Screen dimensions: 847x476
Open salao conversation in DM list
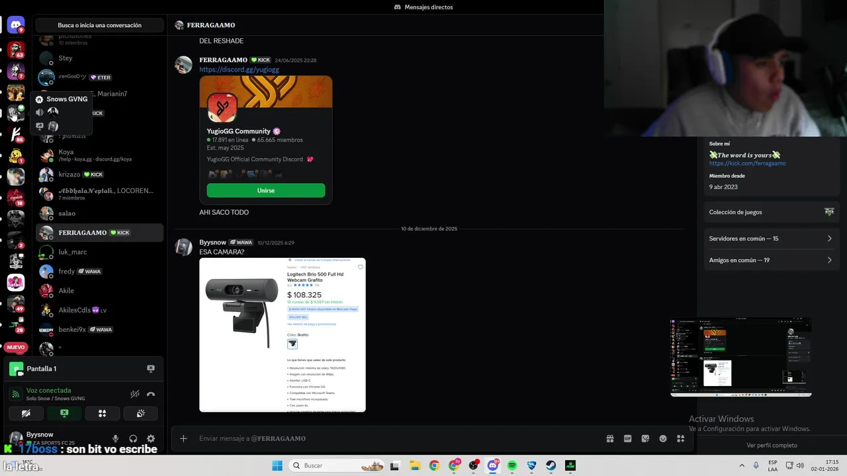point(99,214)
